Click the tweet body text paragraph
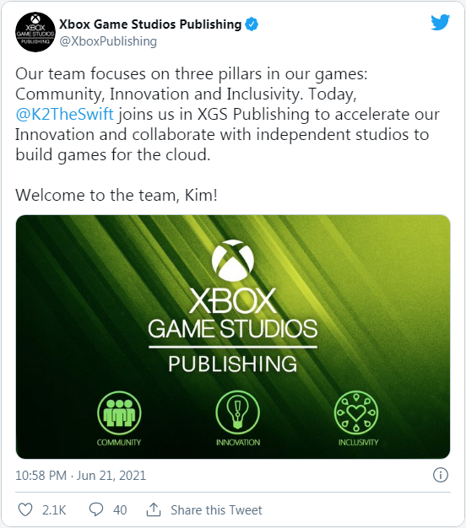The width and height of the screenshot is (466, 528). click(227, 114)
